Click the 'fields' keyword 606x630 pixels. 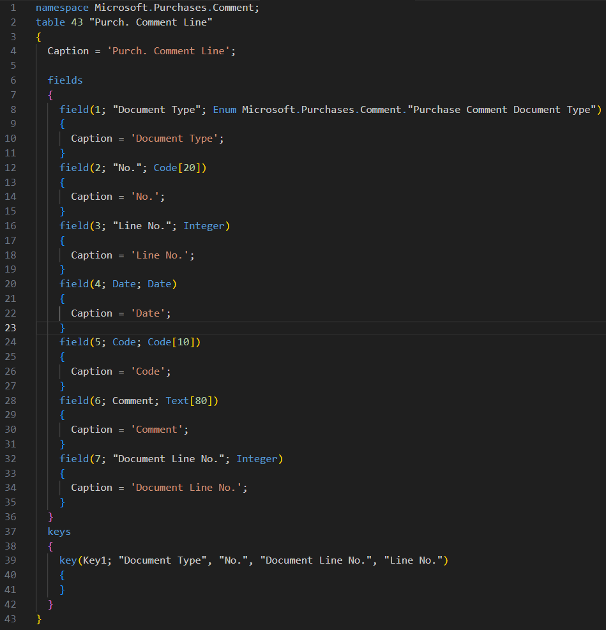pyautogui.click(x=65, y=80)
